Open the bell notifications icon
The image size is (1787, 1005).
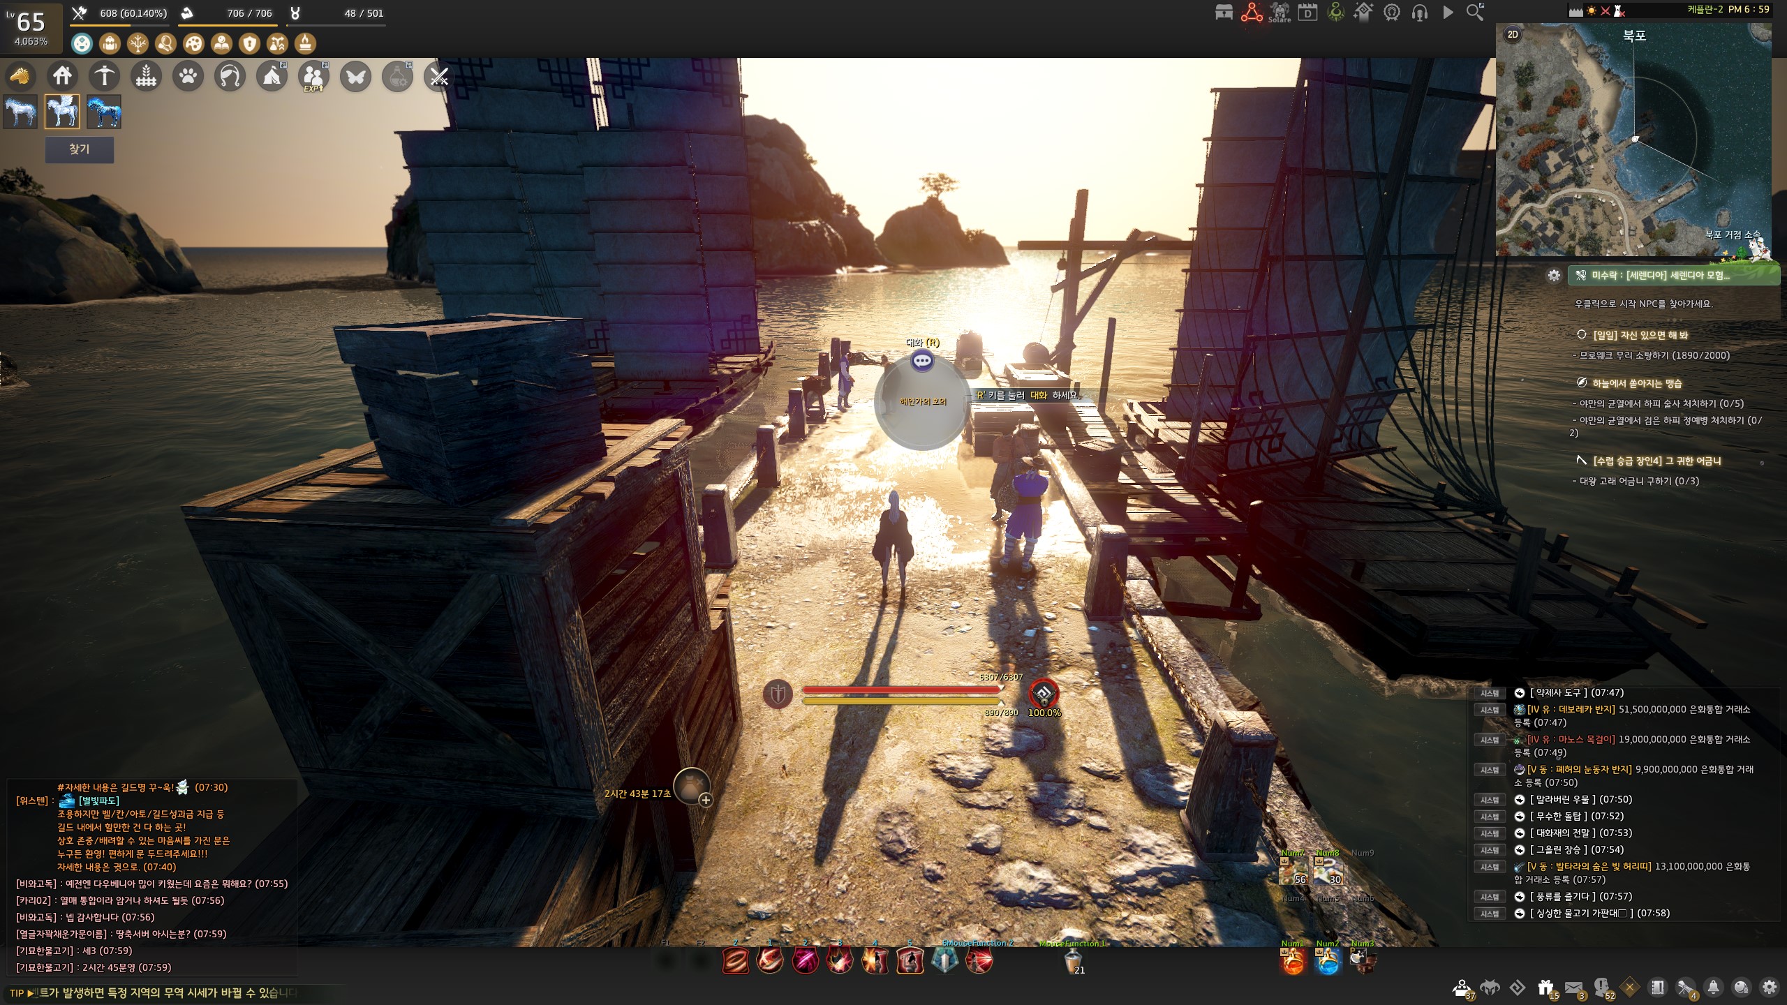[x=1713, y=988]
